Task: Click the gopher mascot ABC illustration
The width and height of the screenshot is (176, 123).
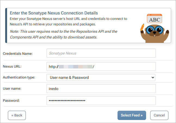Action: [155, 28]
